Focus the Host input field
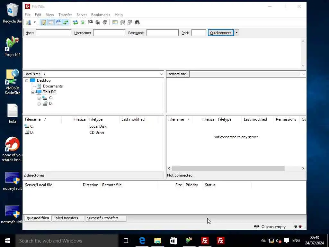Viewport: 329px width, 247px height. 54,33
